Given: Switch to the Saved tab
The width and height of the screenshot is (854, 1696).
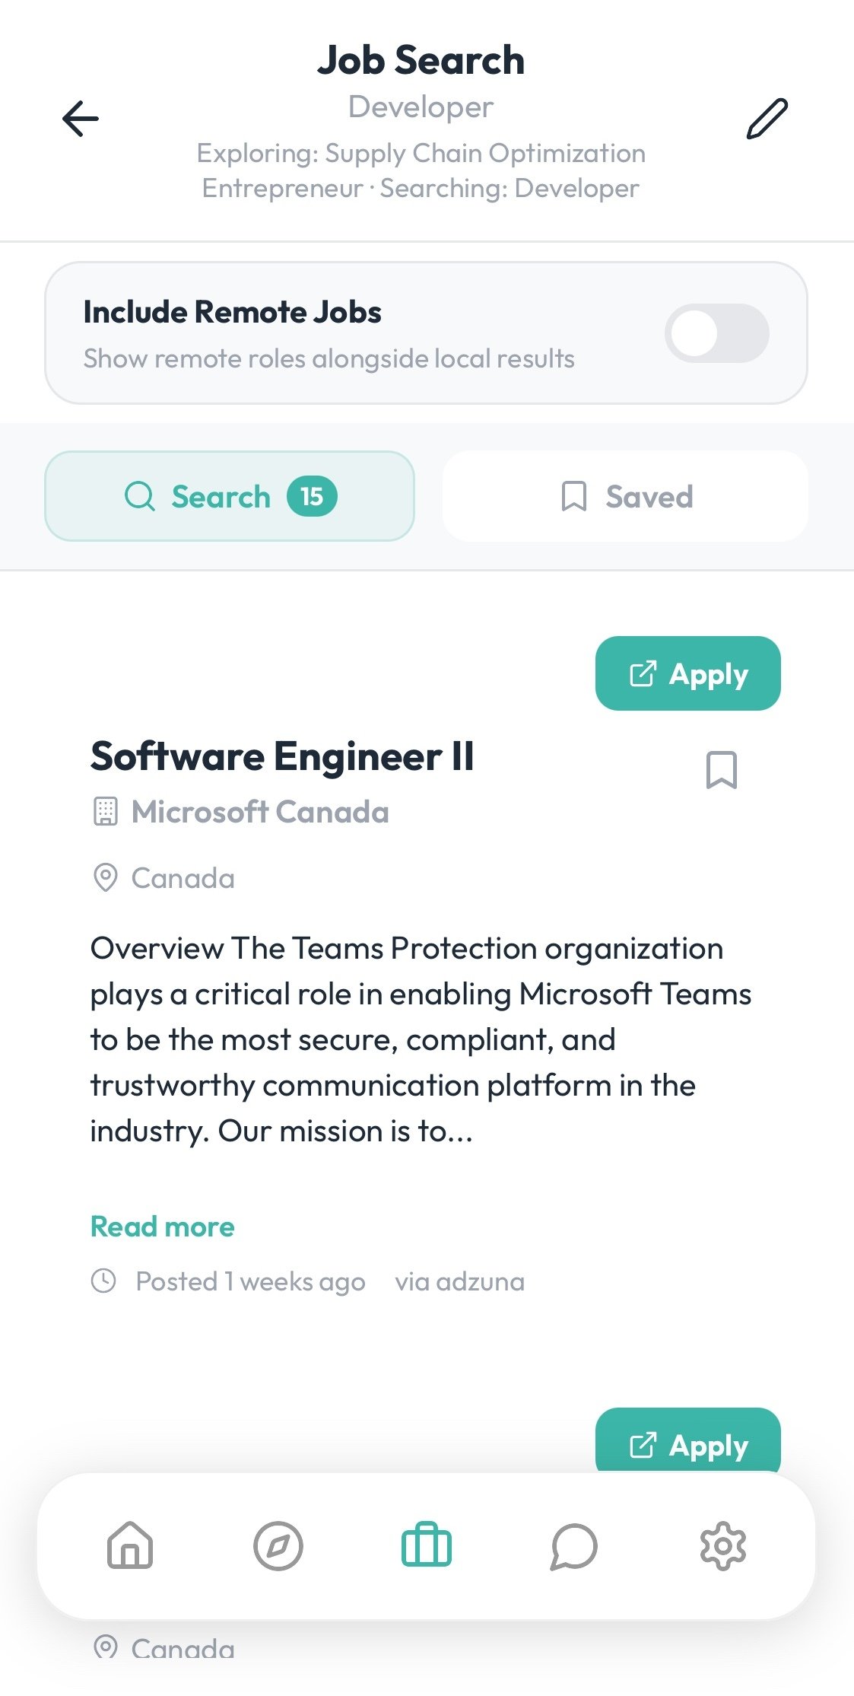Looking at the screenshot, I should pos(625,496).
